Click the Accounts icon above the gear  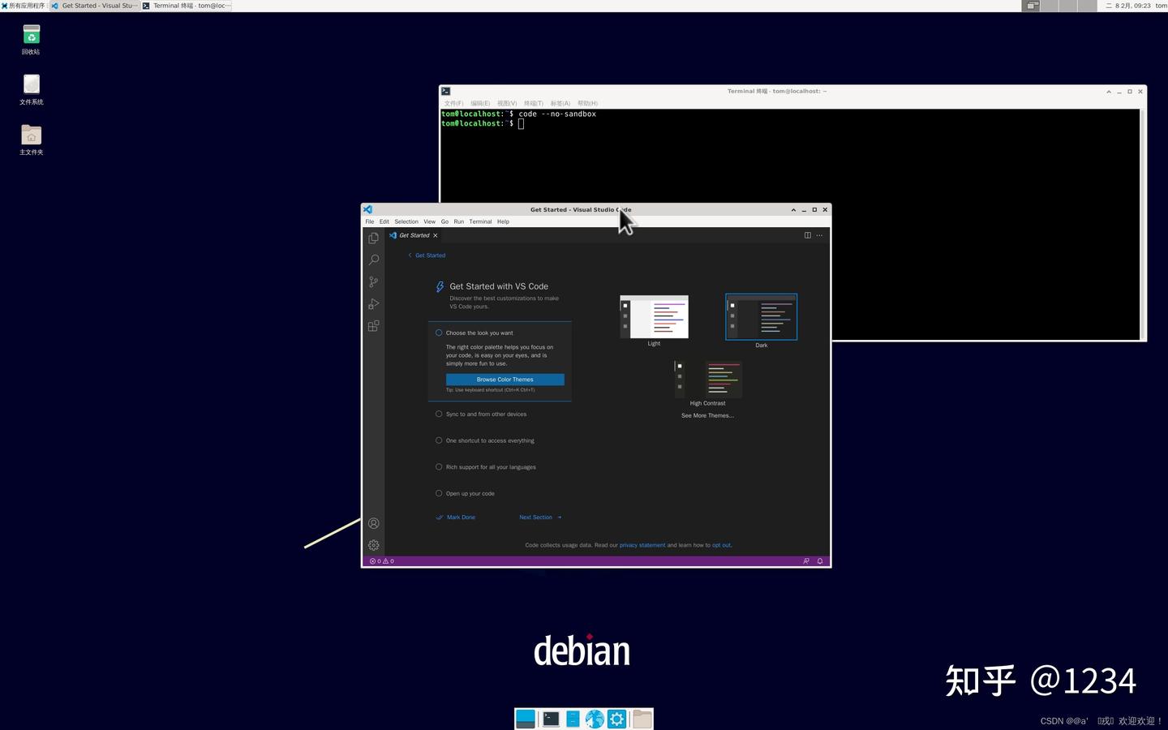[373, 522]
